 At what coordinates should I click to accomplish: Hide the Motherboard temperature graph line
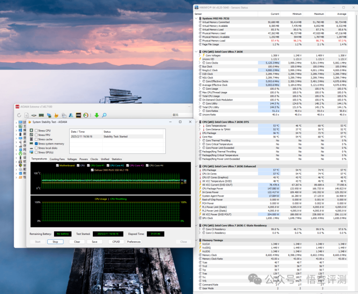tap(57, 166)
